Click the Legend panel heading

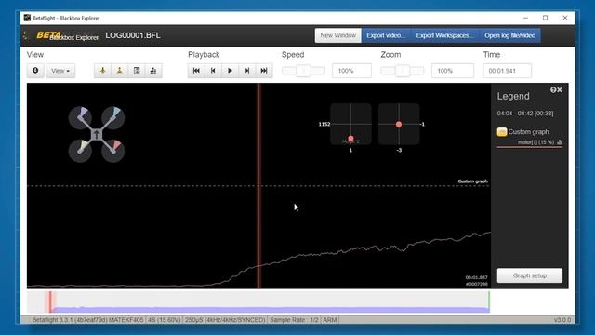click(x=513, y=96)
